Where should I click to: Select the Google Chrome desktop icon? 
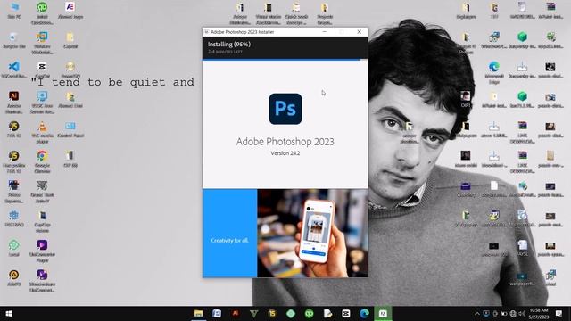click(x=42, y=161)
